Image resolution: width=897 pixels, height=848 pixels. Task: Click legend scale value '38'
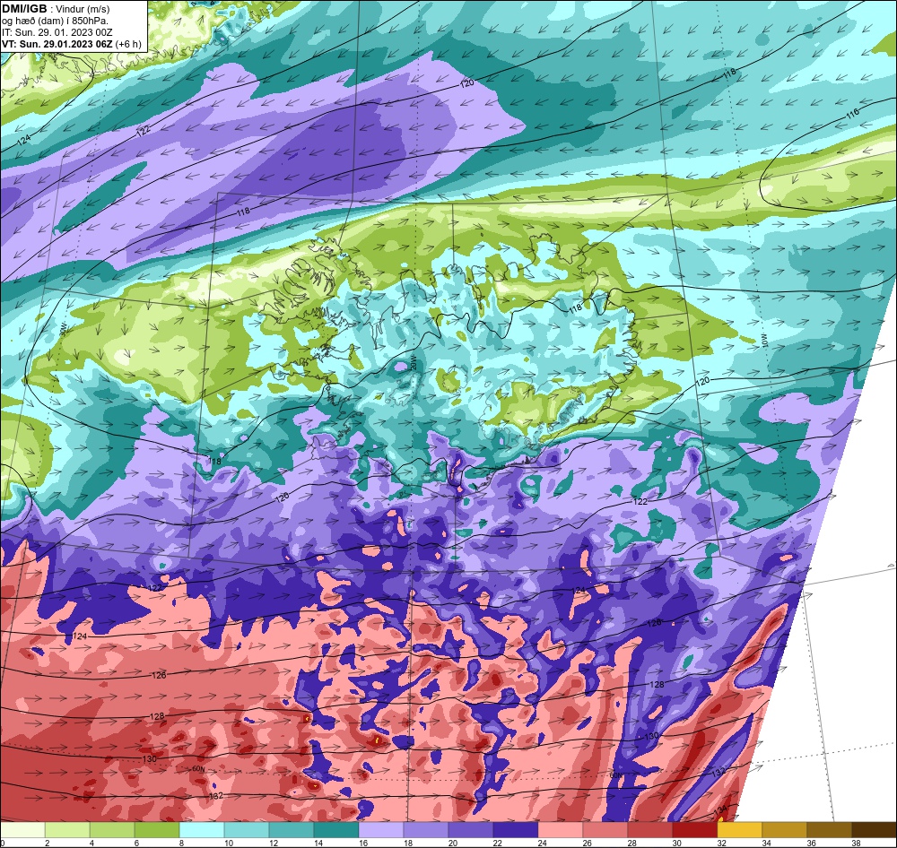click(x=856, y=843)
